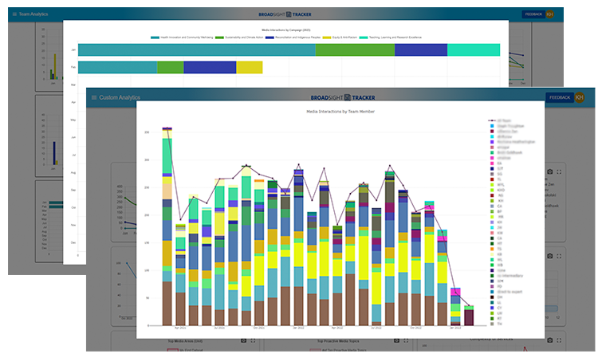Toggle RT series in team member legend

[496, 318]
